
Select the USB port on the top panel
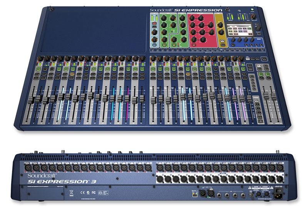pyautogui.click(x=239, y=10)
